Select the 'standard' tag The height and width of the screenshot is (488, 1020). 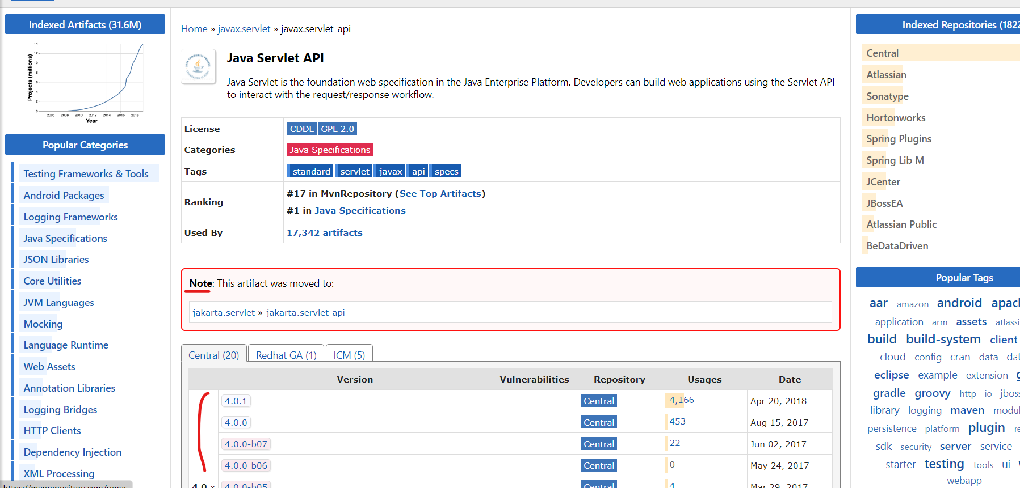point(310,171)
